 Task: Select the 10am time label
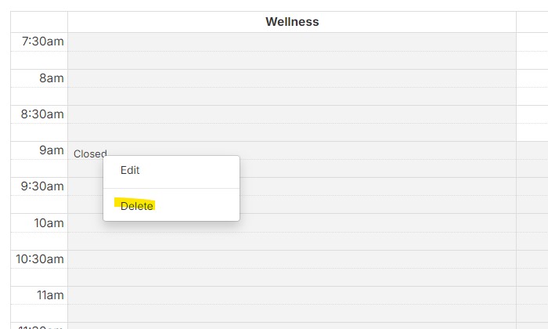(x=49, y=222)
